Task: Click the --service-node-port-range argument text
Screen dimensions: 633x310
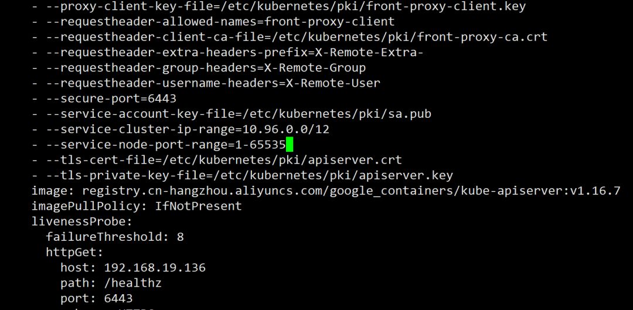Action: point(158,144)
